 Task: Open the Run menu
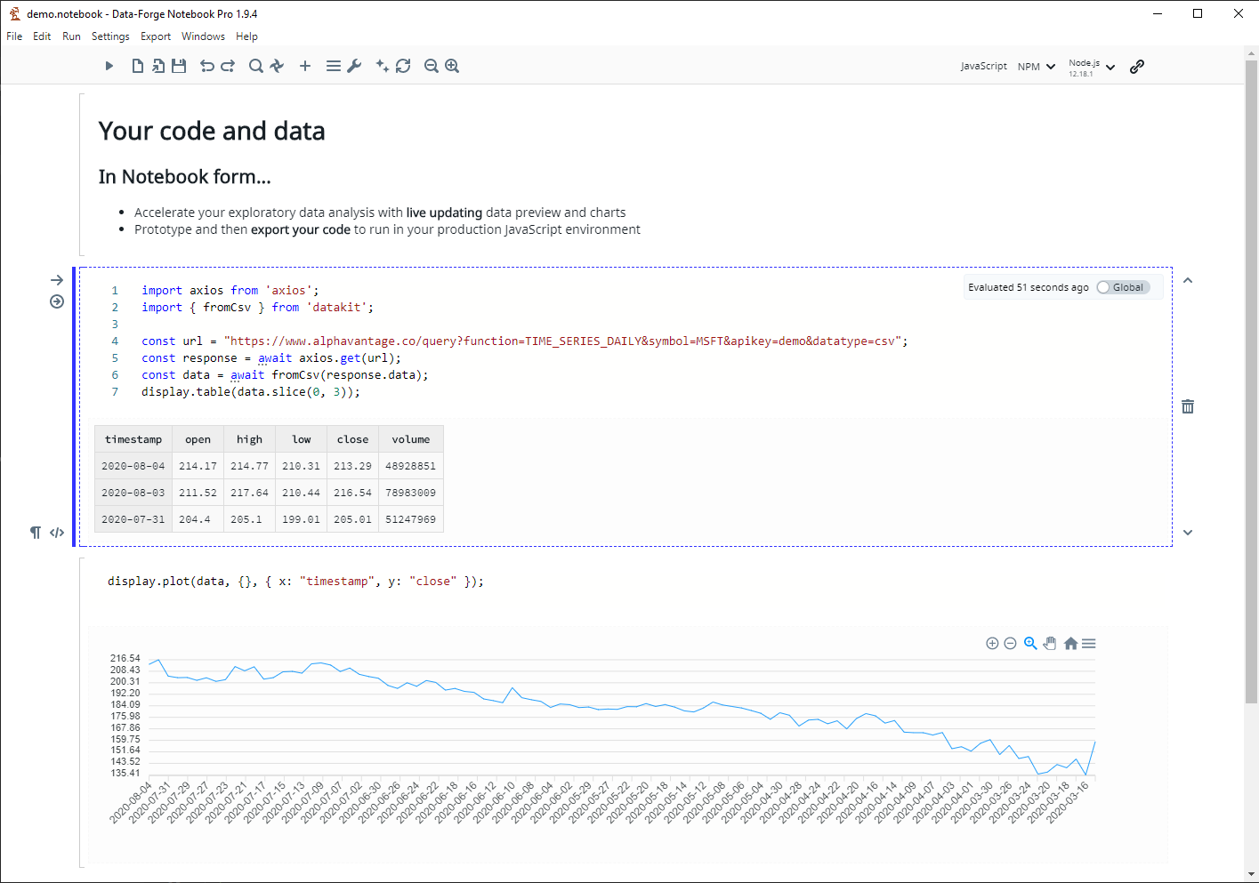pyautogui.click(x=71, y=36)
